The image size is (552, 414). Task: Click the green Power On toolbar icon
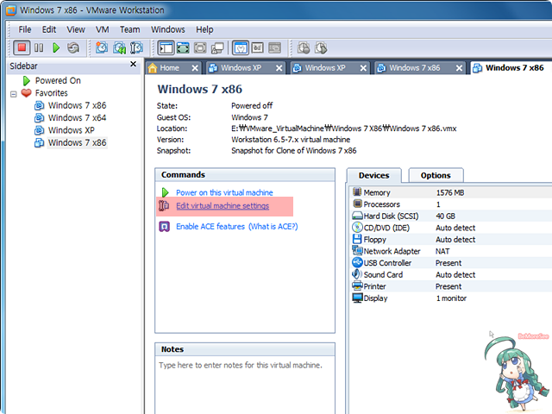click(x=56, y=47)
